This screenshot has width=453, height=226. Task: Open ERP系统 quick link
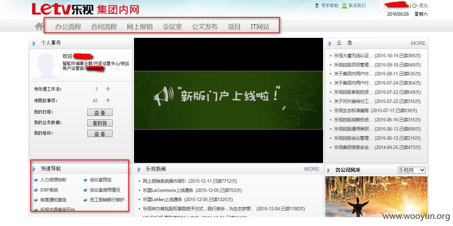(x=49, y=190)
